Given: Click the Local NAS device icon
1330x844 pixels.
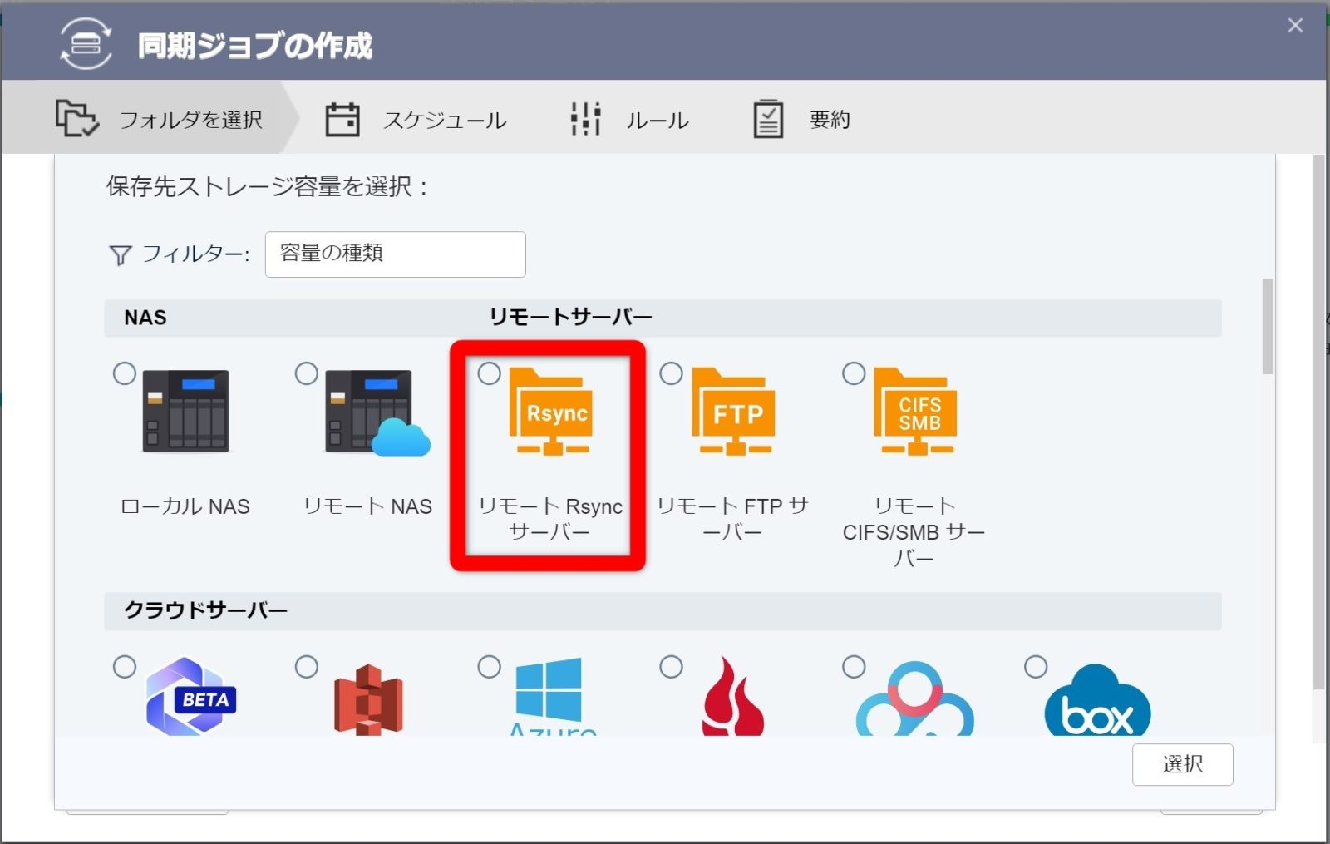Looking at the screenshot, I should click(x=185, y=411).
